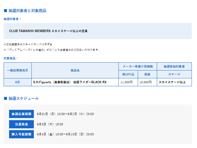The image size is (197, 148).
Task: Click the date 9月3日（木）15:00
Action: (x=50, y=124)
